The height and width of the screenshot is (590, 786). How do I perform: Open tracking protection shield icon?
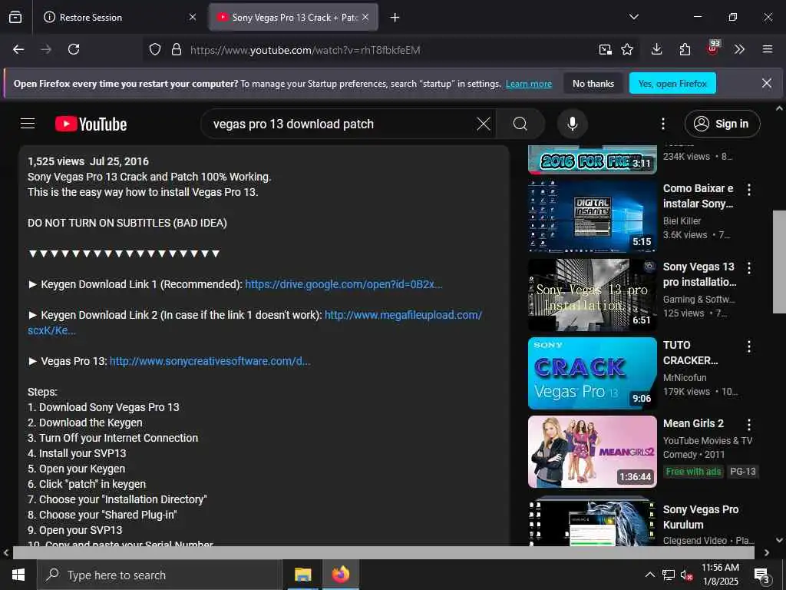tap(155, 50)
